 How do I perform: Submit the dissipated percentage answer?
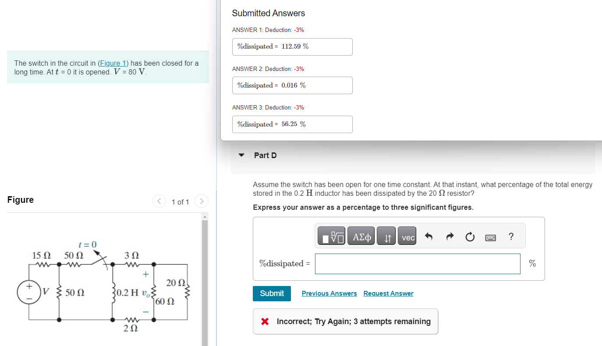click(272, 293)
